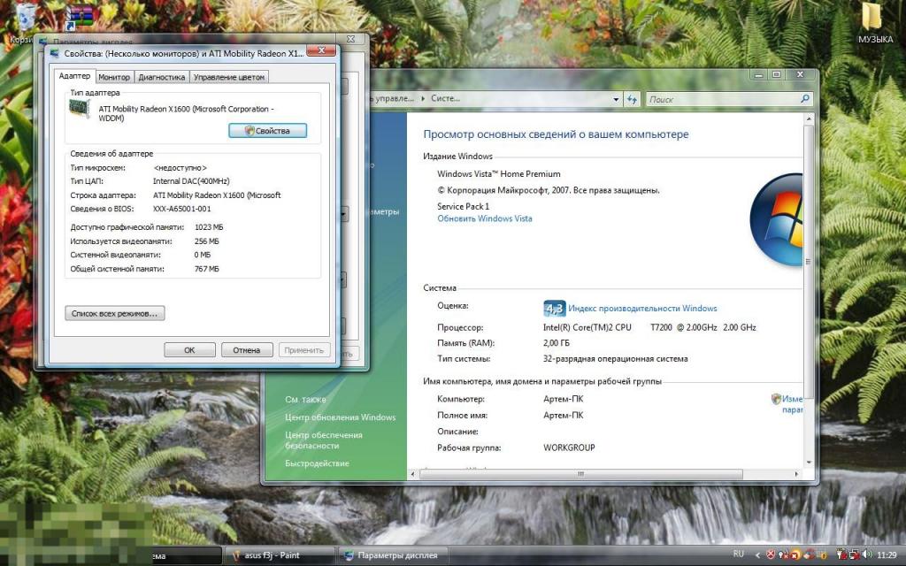Screen dimensions: 906x566
Task: Open the Обновить Windows Vista link
Action: click(485, 218)
